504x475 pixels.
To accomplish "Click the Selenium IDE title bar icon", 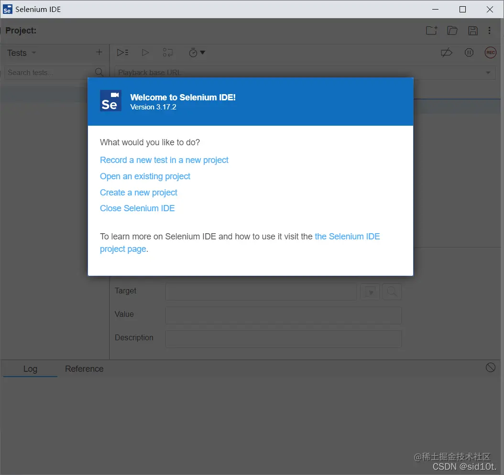I will click(7, 9).
